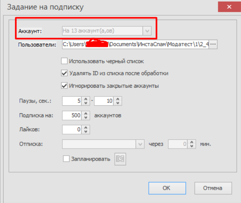Focus the maximum pause field showing 10
This screenshot has width=241, height=203.
tap(104, 101)
